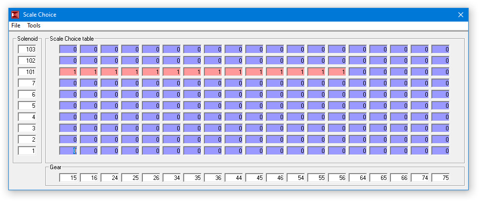Select the Solenoid field showing 103
479x201 pixels.
pos(27,49)
